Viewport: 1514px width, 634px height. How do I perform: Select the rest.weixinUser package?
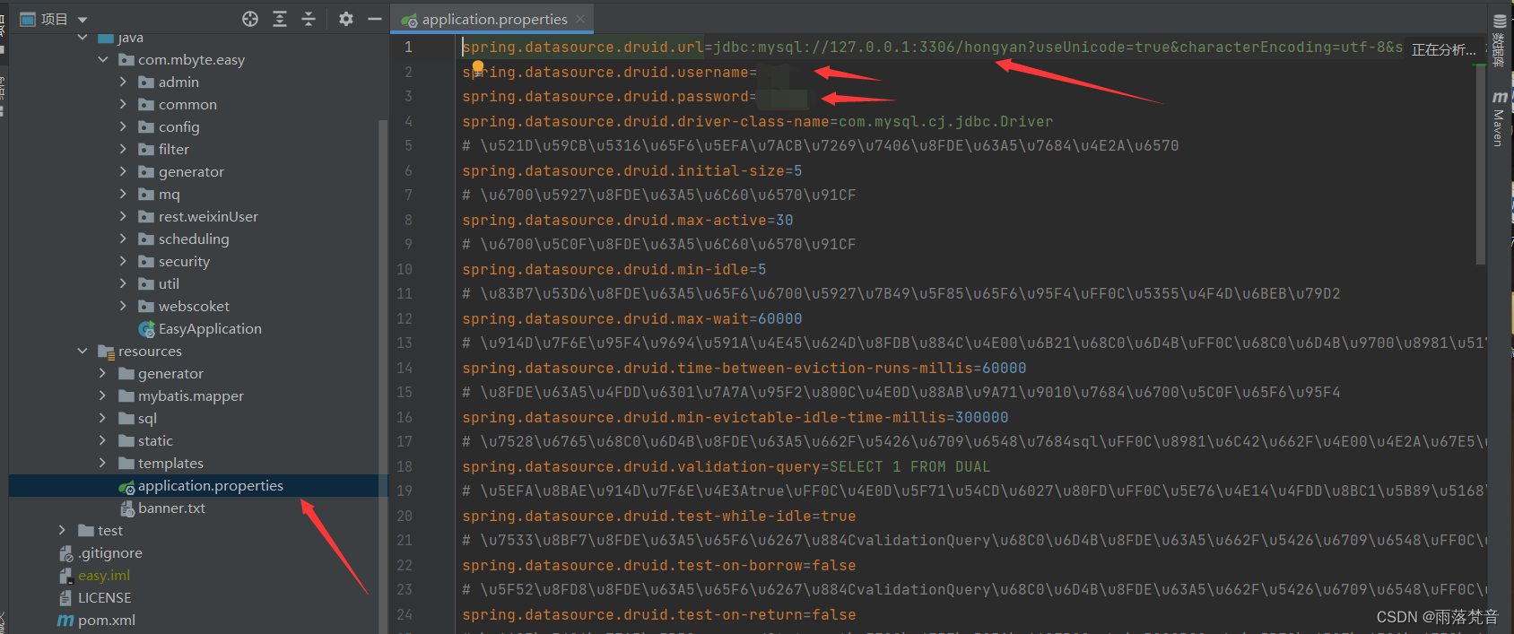click(x=208, y=216)
